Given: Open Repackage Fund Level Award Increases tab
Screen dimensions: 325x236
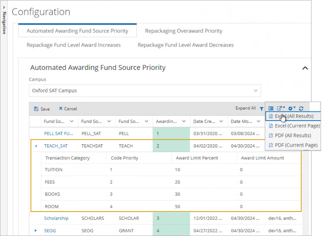Looking at the screenshot, I should [74, 45].
